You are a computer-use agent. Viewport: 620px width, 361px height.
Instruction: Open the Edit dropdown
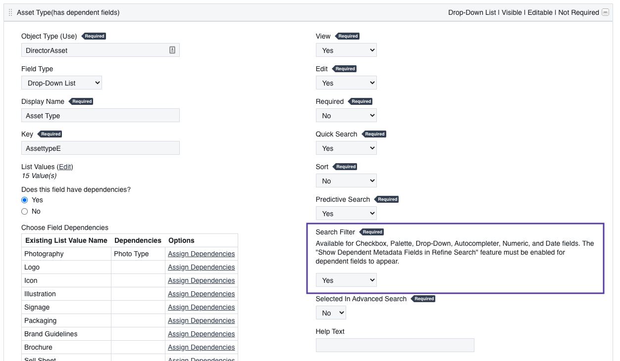tap(346, 82)
